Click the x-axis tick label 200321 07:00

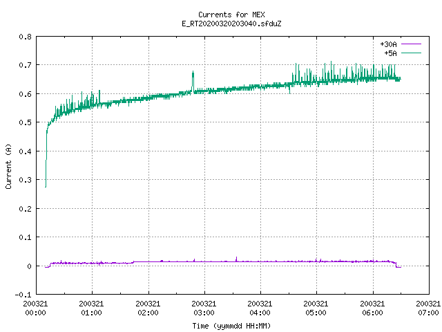coord(428,308)
